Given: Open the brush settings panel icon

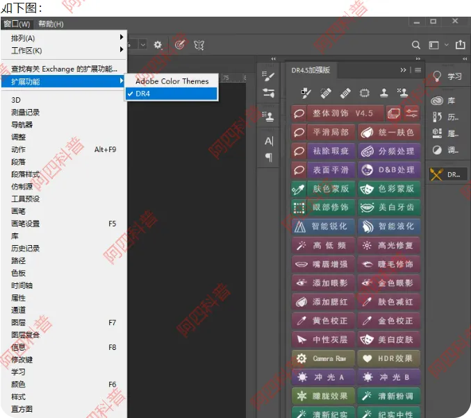Looking at the screenshot, I should click(268, 76).
